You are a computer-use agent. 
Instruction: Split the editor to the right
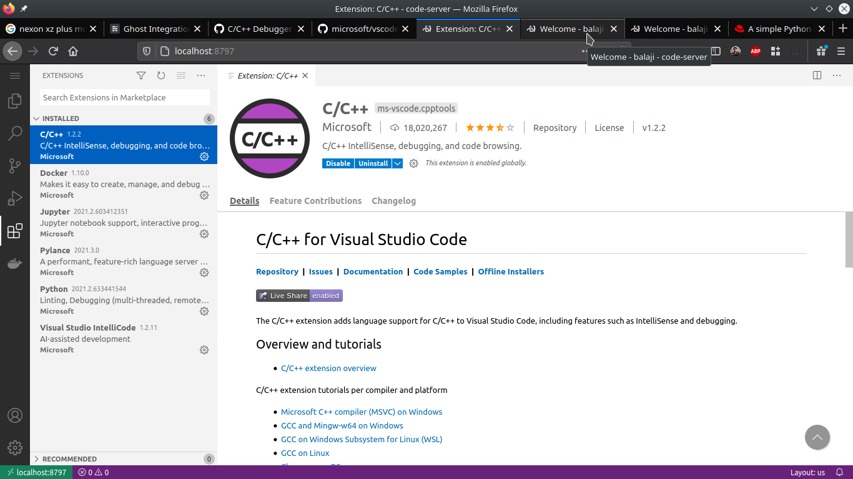point(817,75)
